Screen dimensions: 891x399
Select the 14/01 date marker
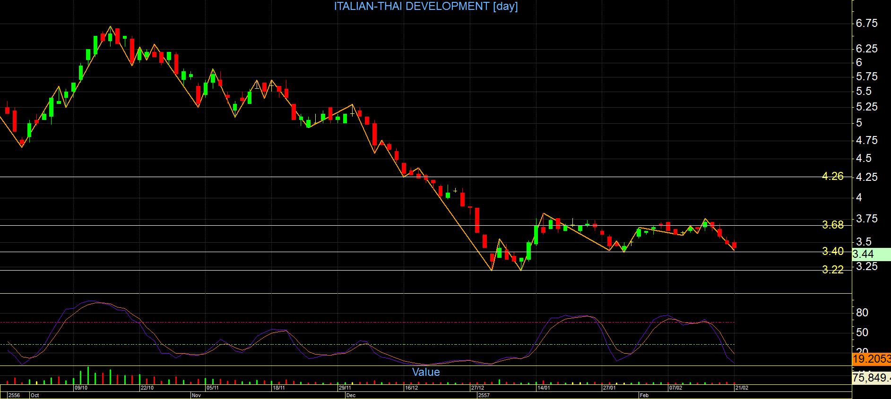click(543, 388)
